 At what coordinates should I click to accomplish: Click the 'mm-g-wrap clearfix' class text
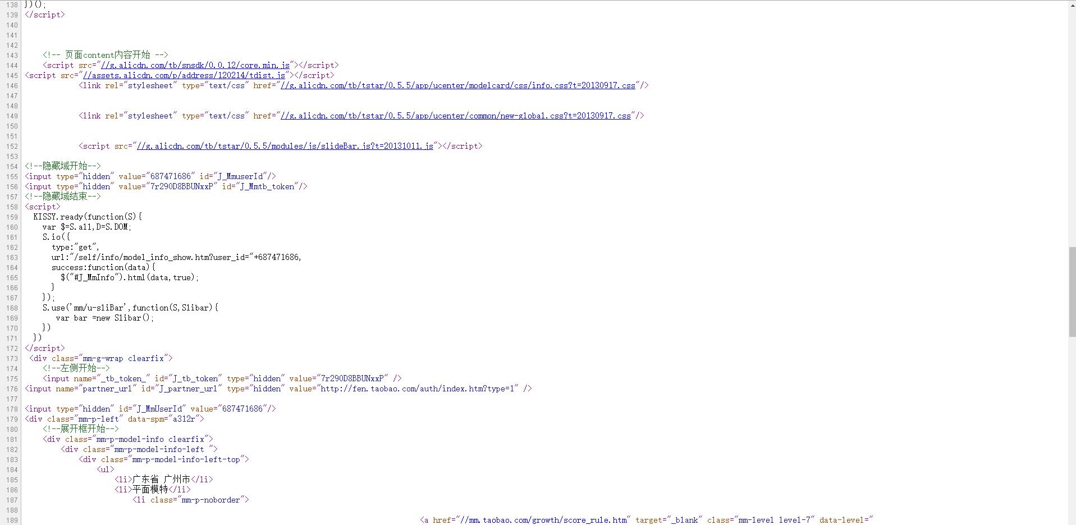tap(123, 358)
